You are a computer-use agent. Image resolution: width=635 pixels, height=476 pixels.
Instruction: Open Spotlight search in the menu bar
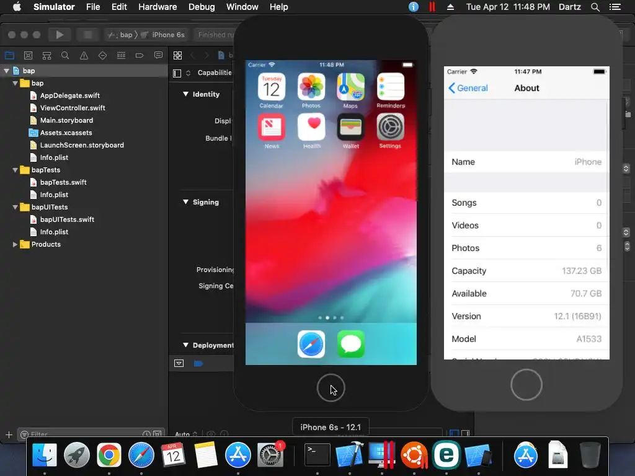coord(595,7)
